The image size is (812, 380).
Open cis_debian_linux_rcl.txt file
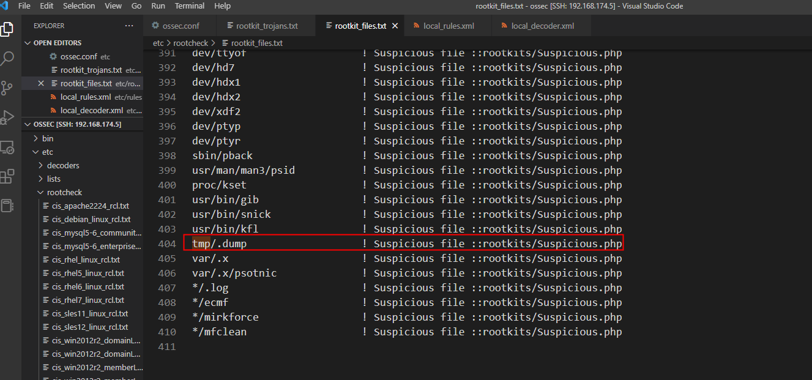91,219
